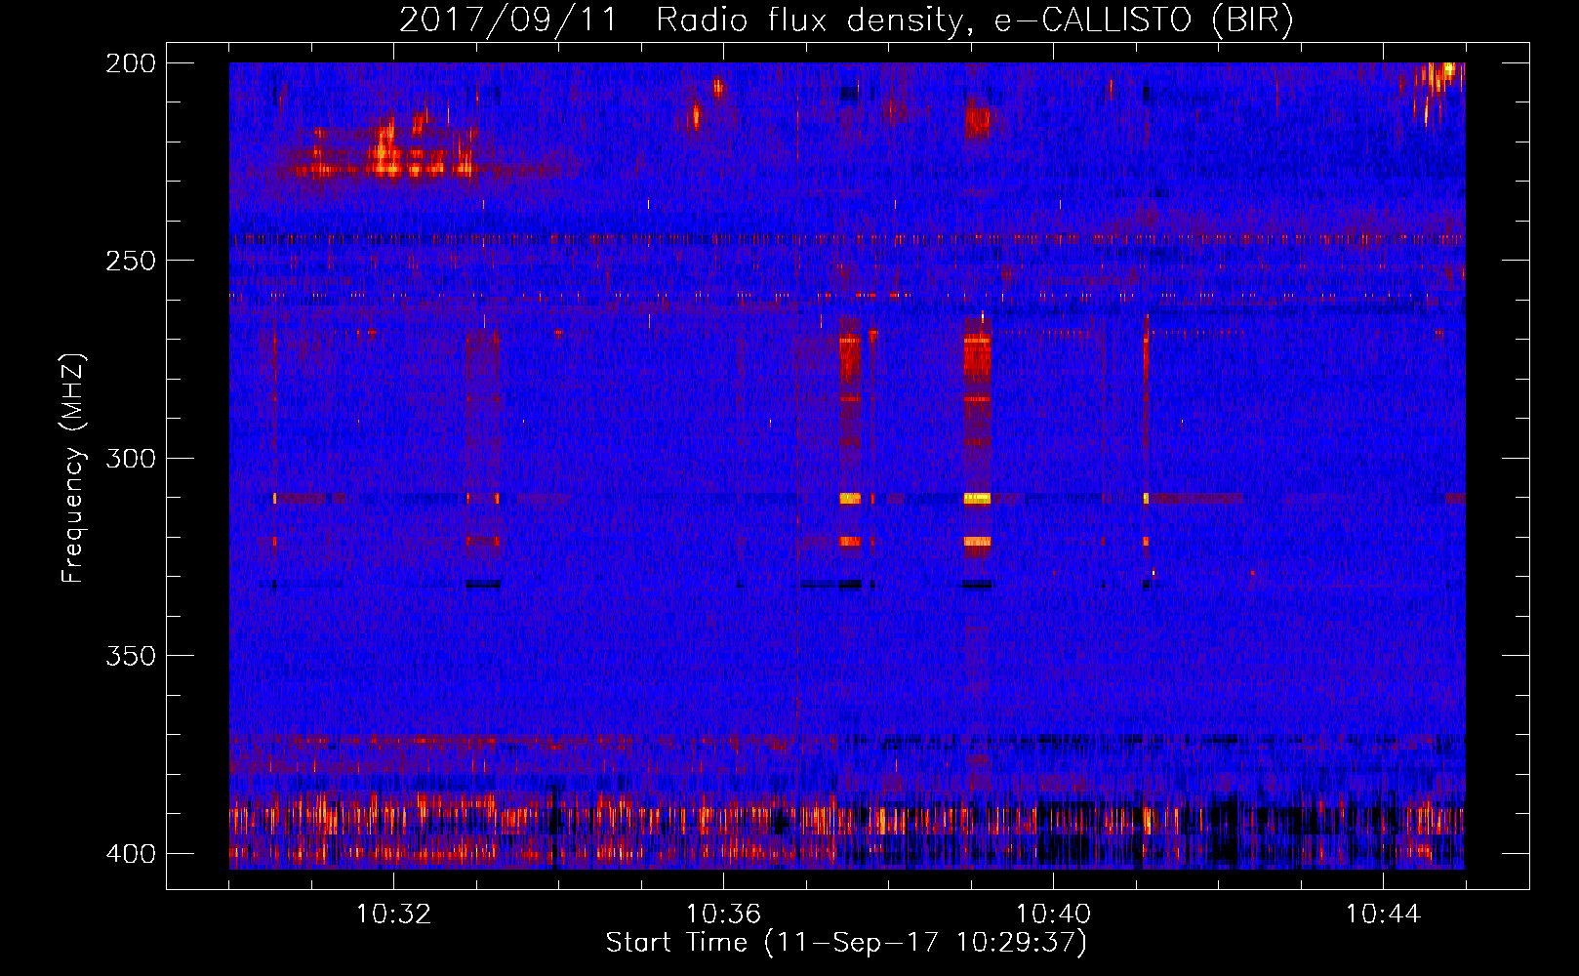Click the 300 frequency tick label
Screen dimensions: 1579x976
point(130,458)
